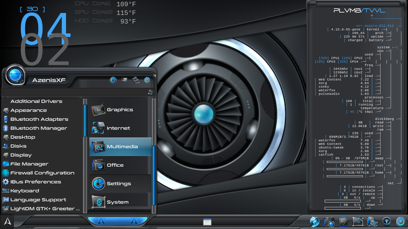This screenshot has height=229, width=408.
Task: Launch Firewall Configuration
Action: tap(42, 173)
